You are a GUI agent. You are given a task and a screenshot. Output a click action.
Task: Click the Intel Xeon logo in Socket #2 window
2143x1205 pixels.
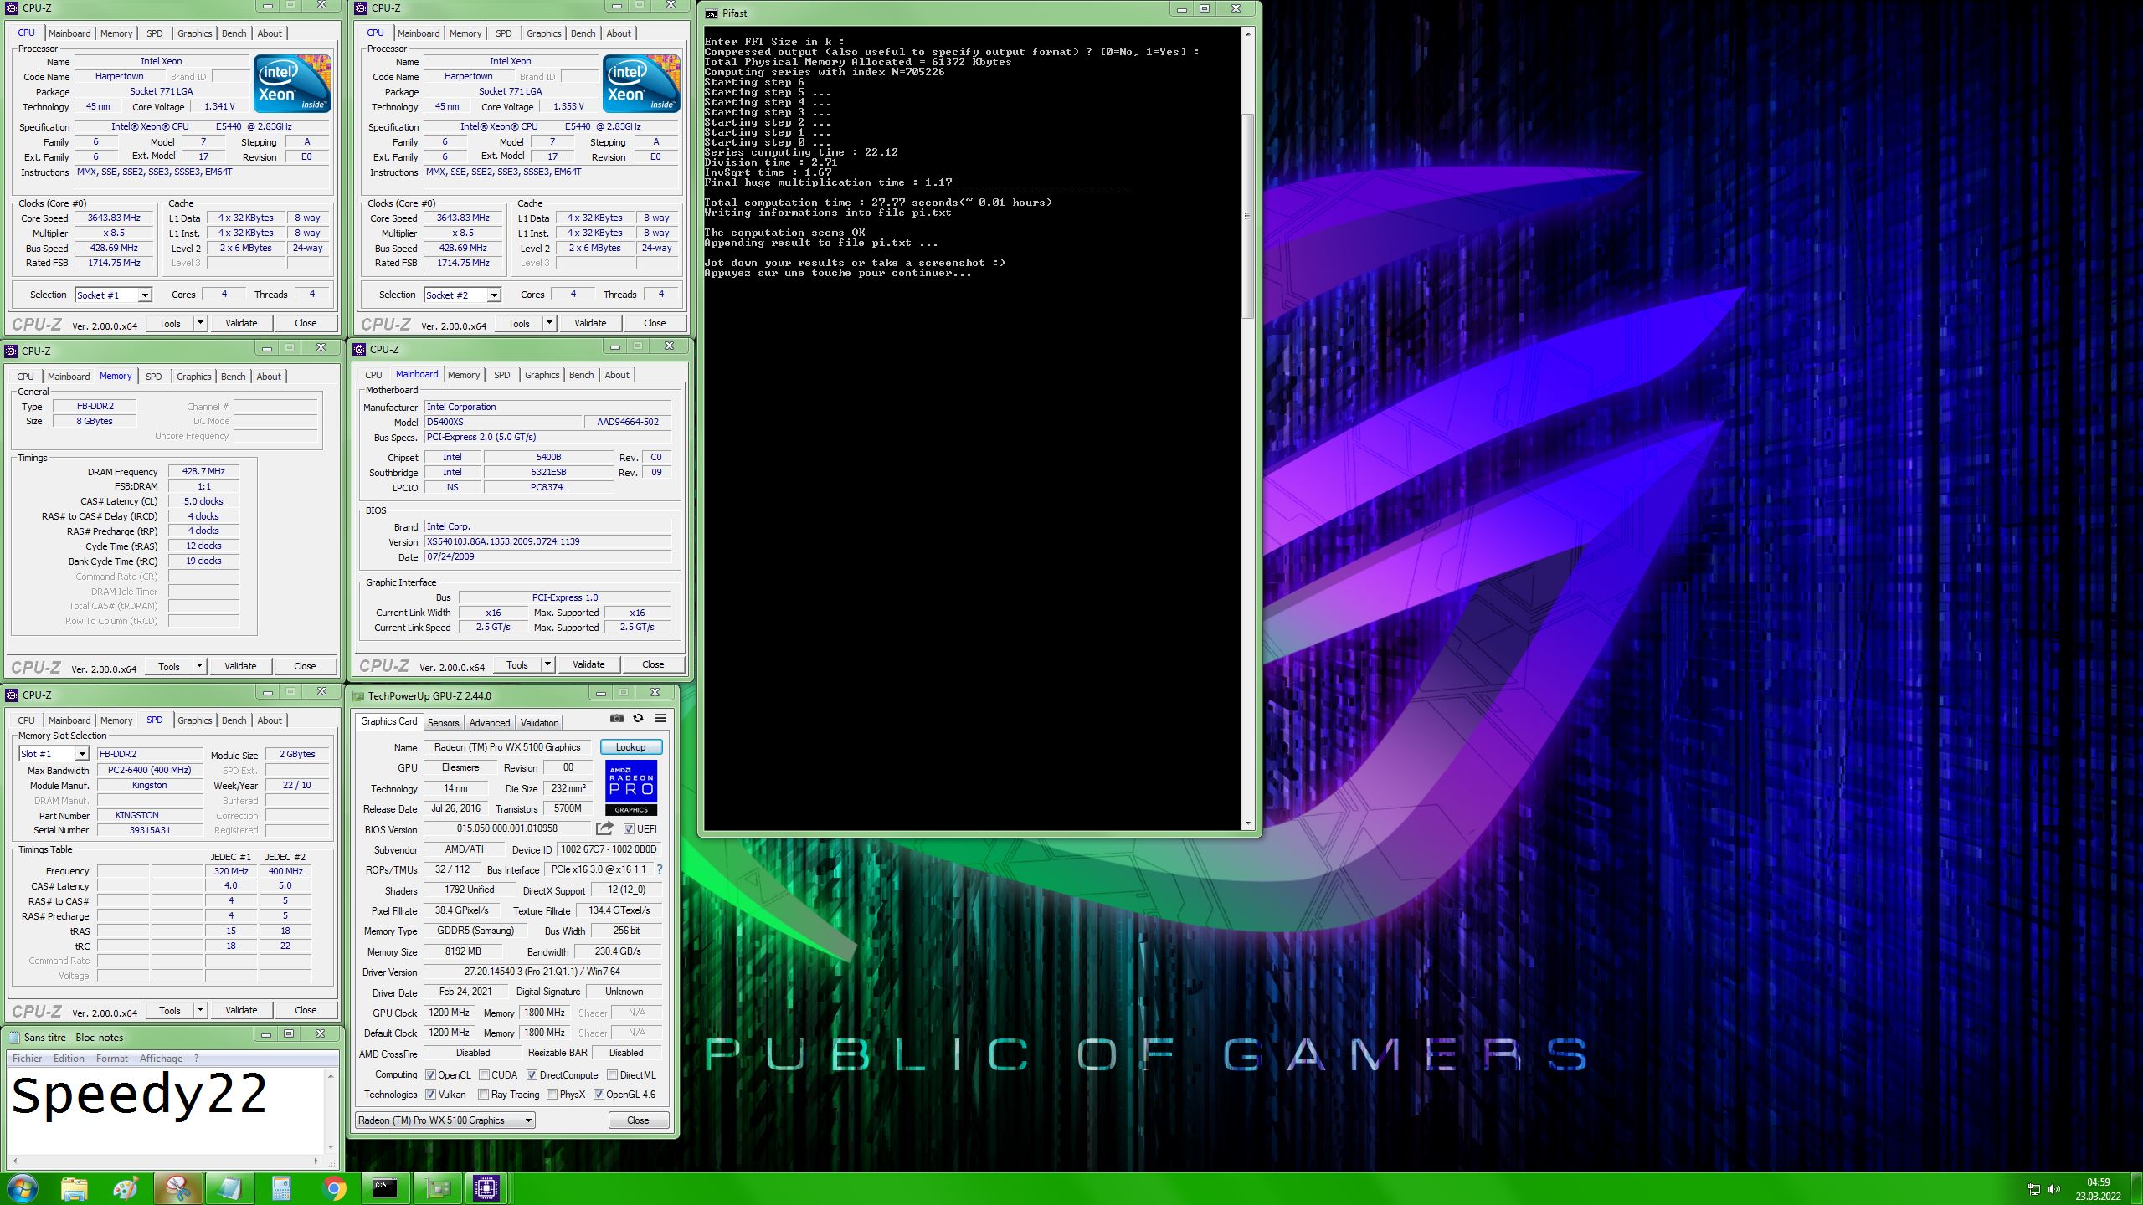click(641, 84)
